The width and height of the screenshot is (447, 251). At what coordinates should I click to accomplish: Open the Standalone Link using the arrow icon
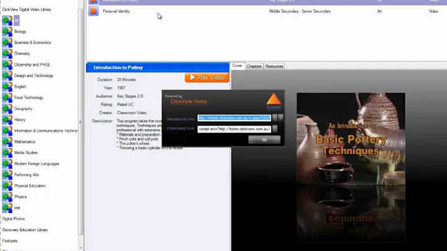[281, 117]
